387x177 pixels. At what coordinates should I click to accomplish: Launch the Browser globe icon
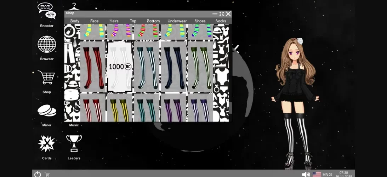[47, 45]
